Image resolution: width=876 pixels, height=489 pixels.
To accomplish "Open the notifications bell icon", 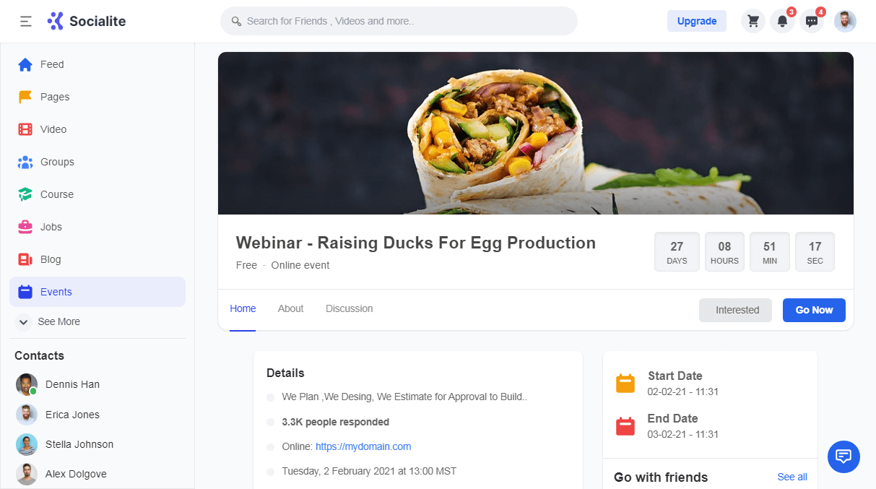I will [782, 22].
